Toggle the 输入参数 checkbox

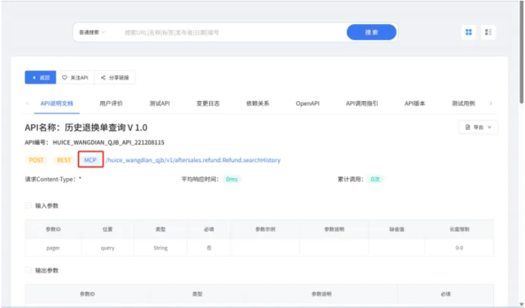[x=28, y=206]
